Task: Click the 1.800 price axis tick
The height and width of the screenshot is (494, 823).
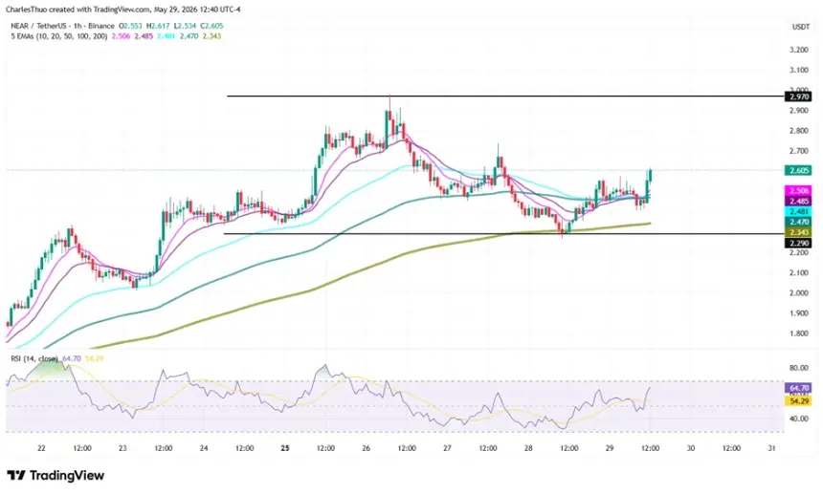Action: [x=799, y=333]
